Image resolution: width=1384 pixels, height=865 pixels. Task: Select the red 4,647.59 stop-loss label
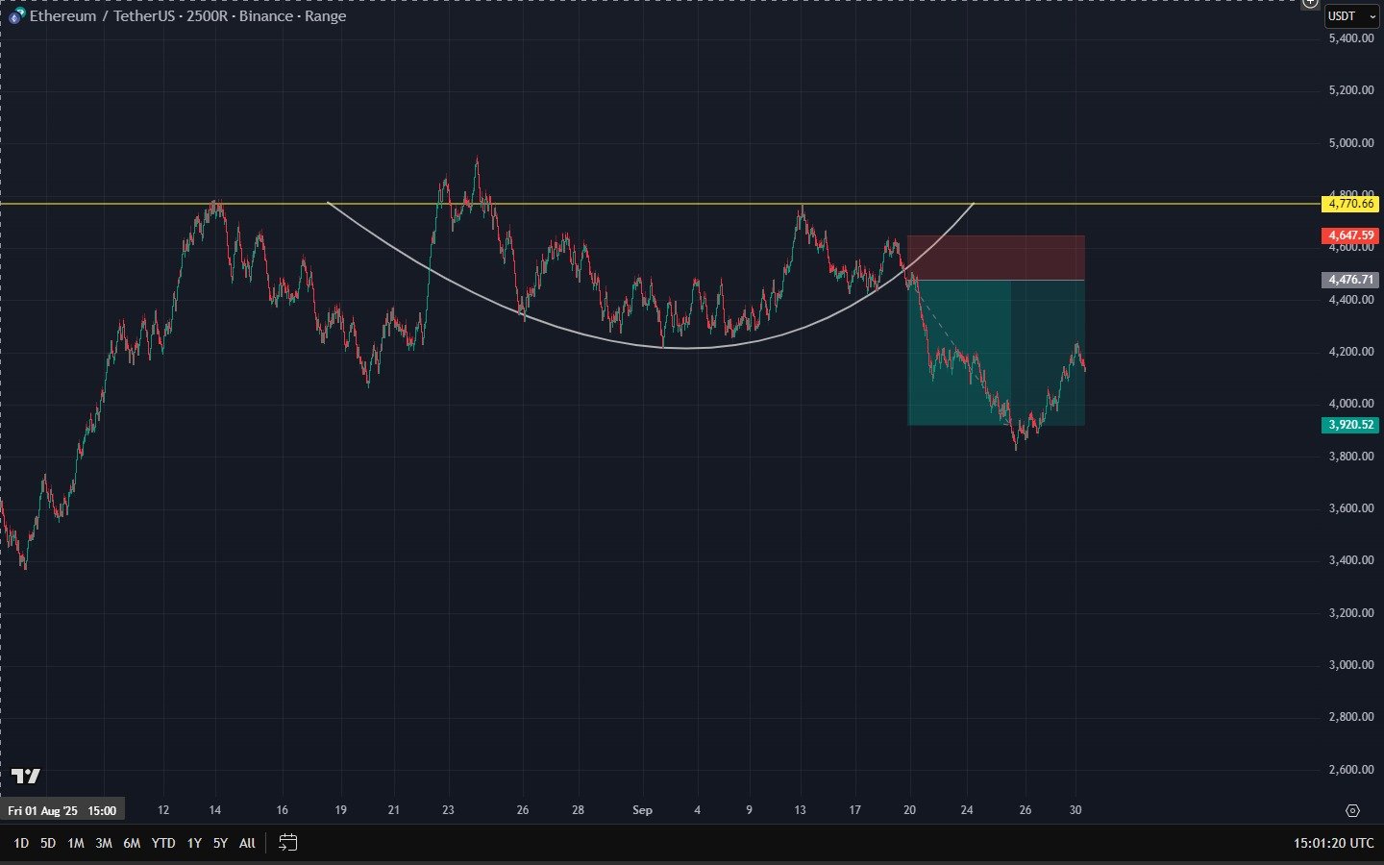1350,235
